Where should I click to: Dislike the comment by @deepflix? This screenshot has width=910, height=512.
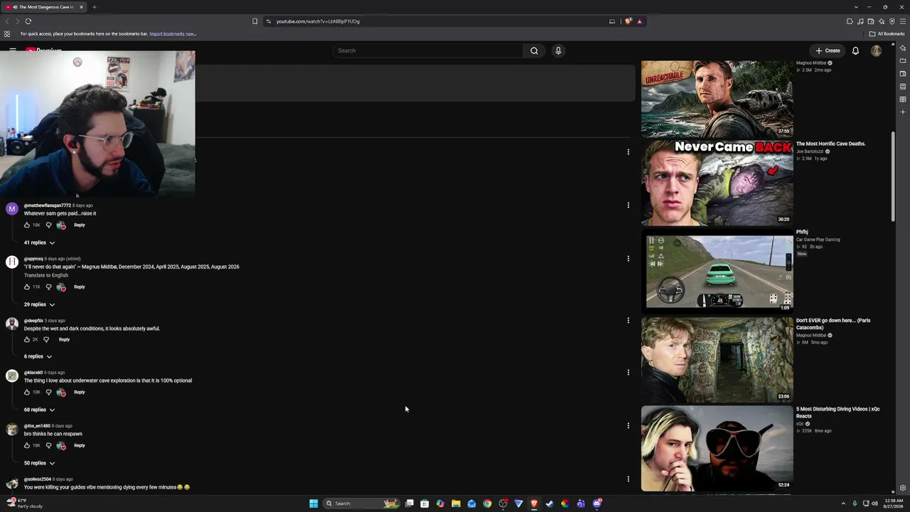[46, 340]
